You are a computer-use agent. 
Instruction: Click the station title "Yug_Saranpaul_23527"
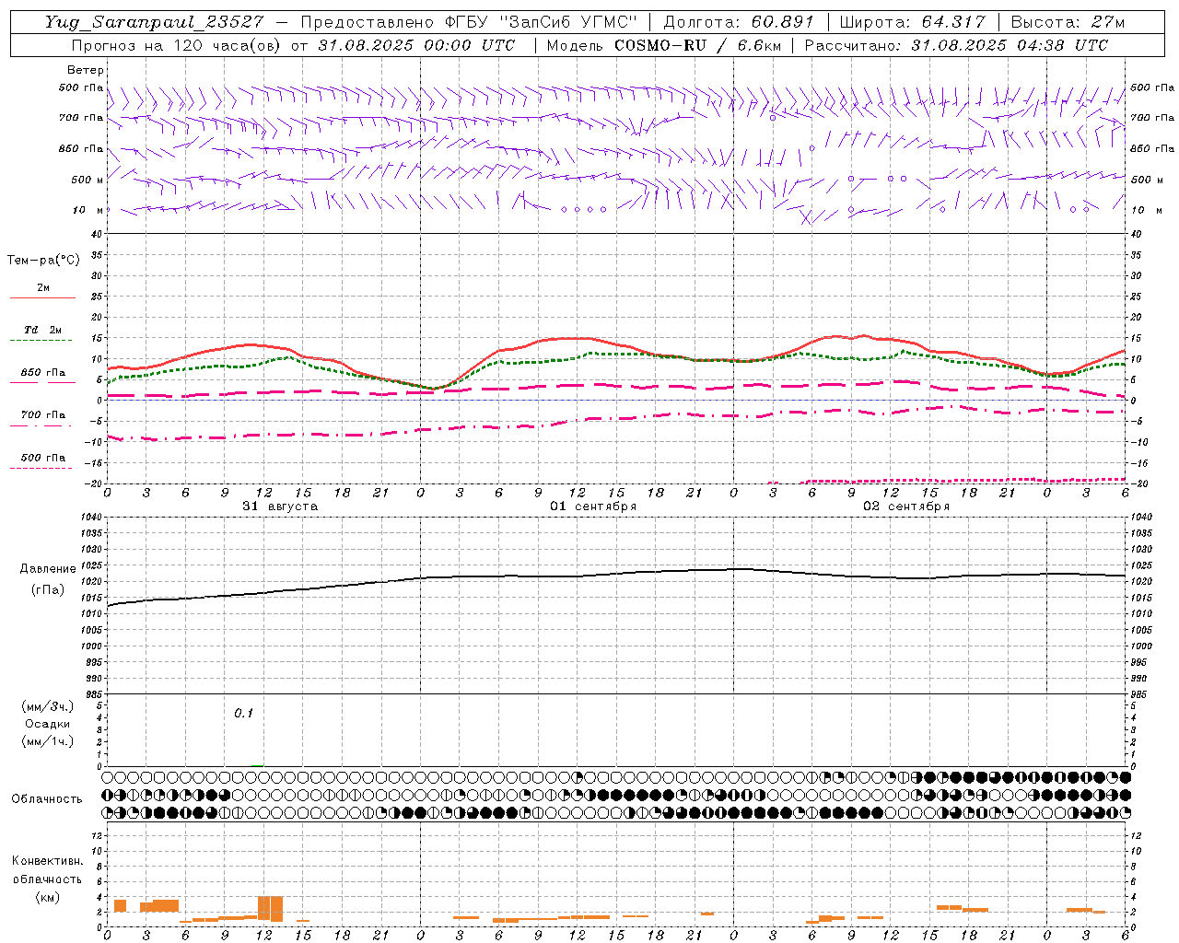pyautogui.click(x=154, y=23)
